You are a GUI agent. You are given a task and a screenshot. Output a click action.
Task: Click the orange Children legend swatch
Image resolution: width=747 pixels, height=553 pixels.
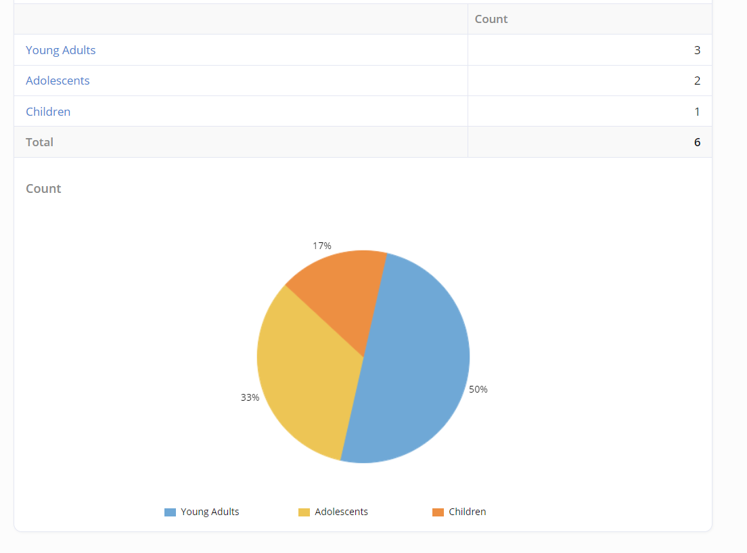click(438, 512)
